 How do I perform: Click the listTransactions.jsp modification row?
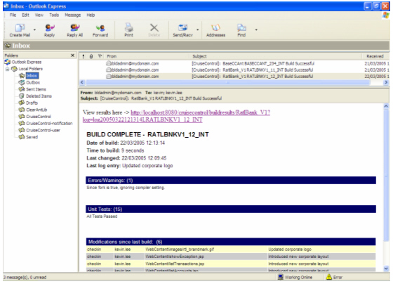[231, 264]
